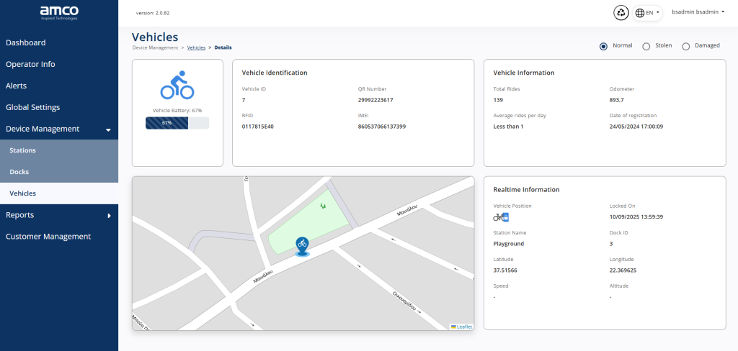Click the small green tree icon on map
738x351 pixels.
(x=323, y=205)
